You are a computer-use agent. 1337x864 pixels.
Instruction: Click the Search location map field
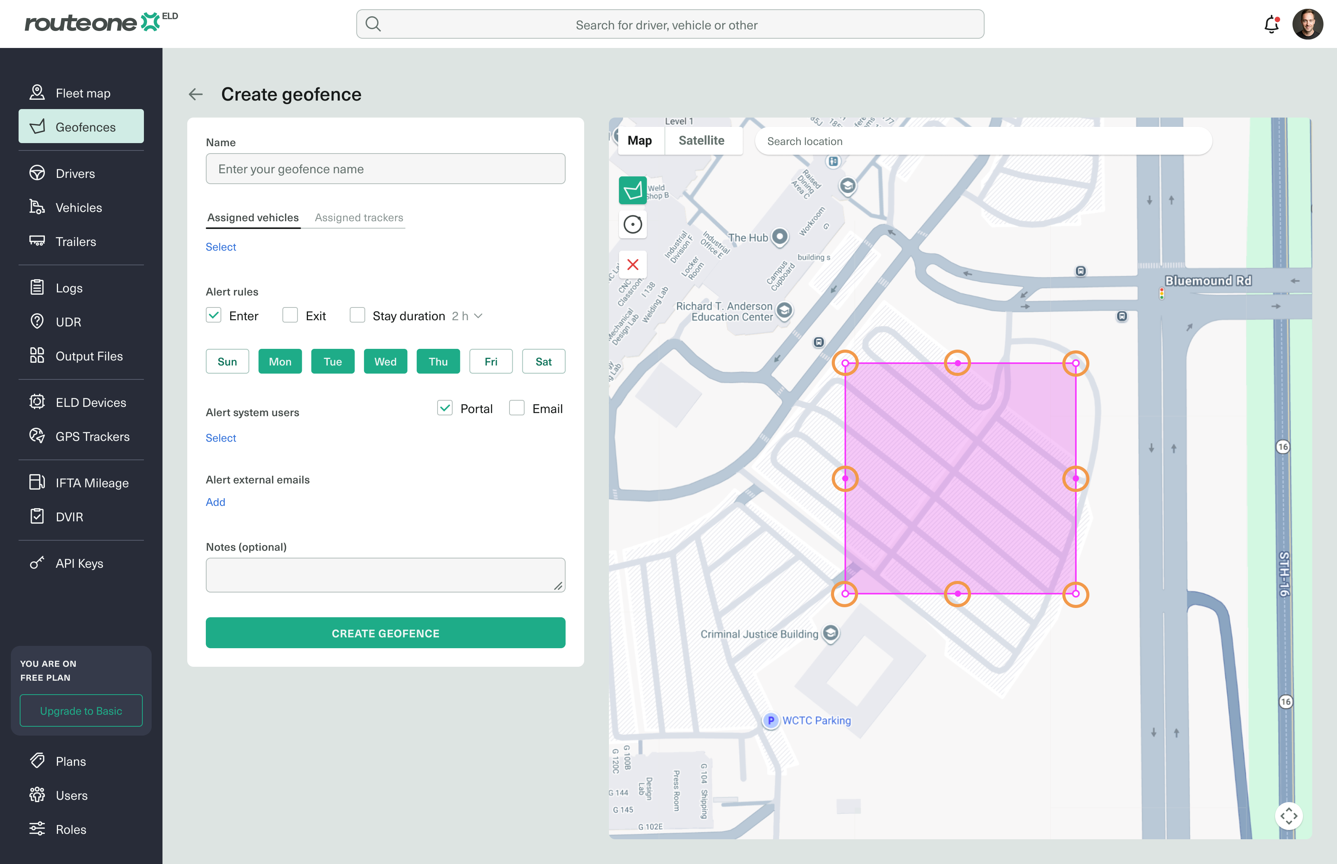click(x=983, y=141)
